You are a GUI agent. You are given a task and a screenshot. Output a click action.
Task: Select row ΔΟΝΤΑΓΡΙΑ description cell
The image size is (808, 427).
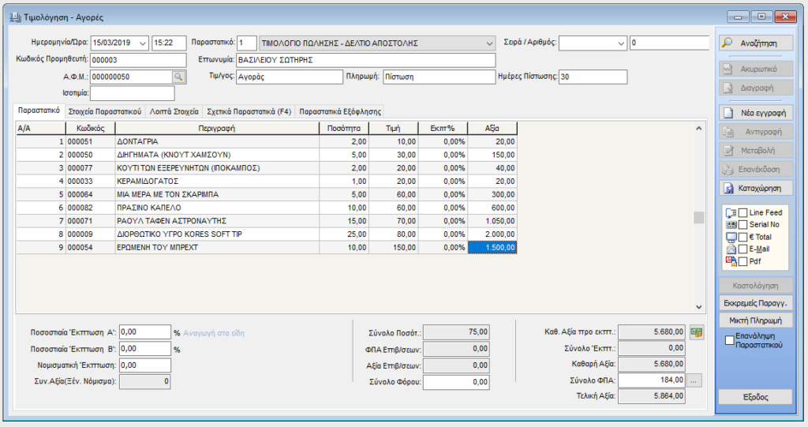pyautogui.click(x=217, y=141)
